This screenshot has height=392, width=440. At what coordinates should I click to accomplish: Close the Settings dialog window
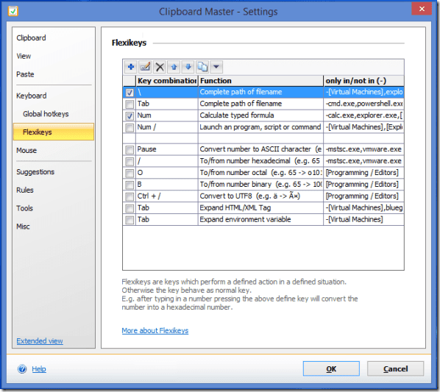[422, 9]
